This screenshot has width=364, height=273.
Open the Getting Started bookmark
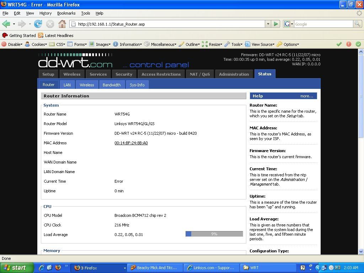(19, 36)
